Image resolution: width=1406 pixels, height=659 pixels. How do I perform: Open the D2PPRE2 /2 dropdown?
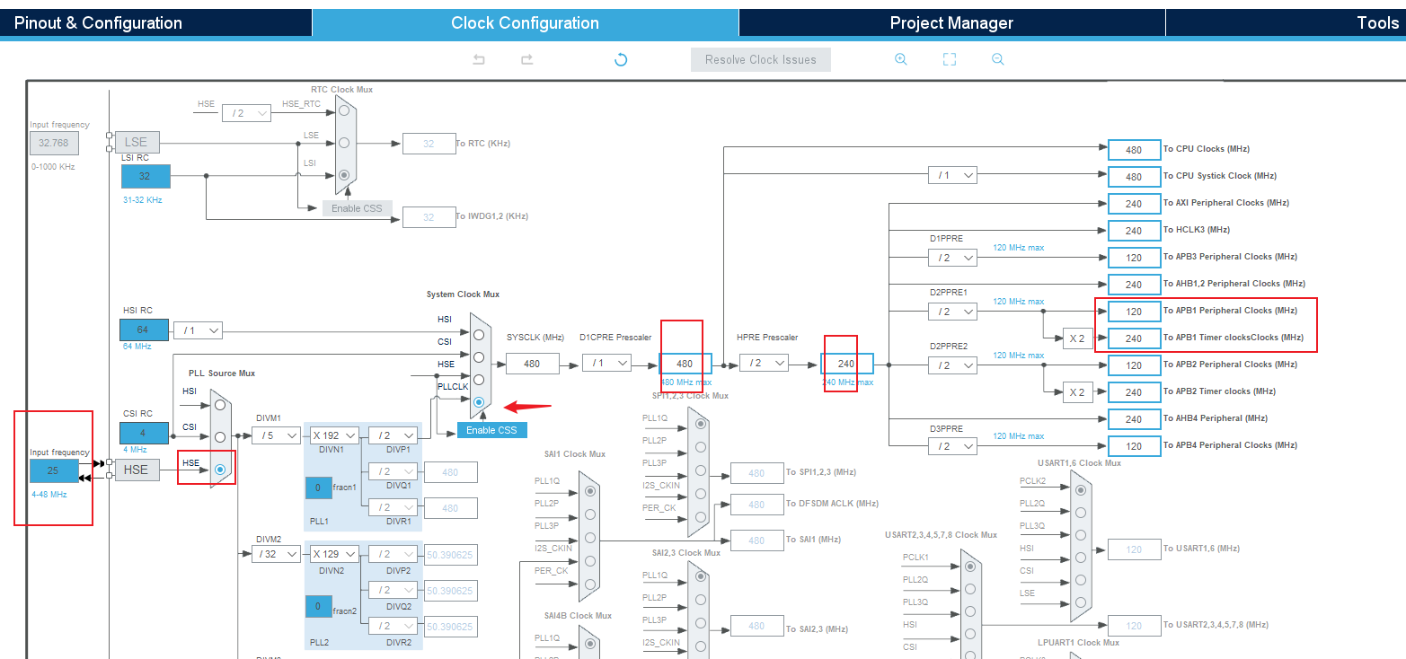952,365
